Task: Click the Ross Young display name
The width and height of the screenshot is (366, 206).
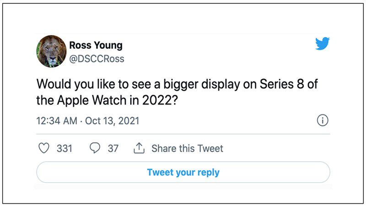Action: 96,45
